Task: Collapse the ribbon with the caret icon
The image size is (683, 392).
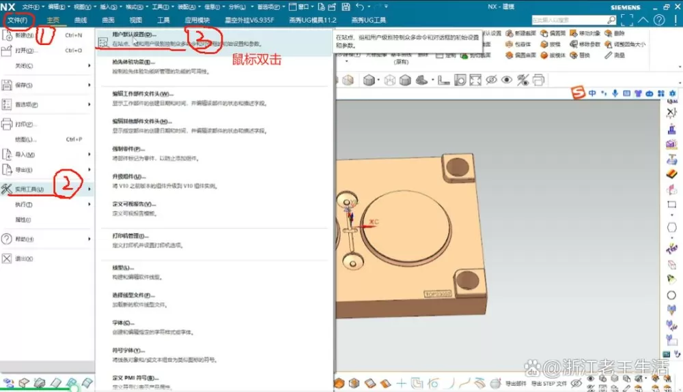Action: coord(643,20)
